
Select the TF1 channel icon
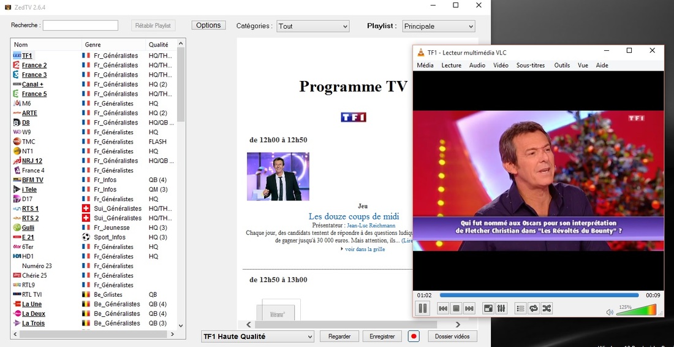pos(17,55)
